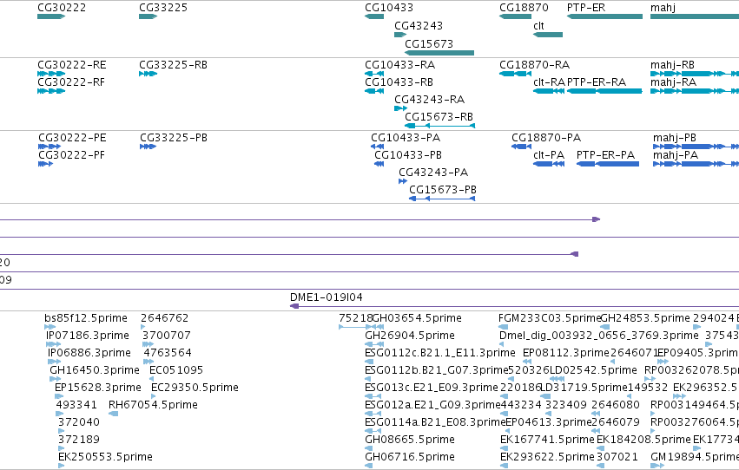Screen dimensions: 739x470
Task: Click the PTP-ER gene bar
Action: point(604,16)
